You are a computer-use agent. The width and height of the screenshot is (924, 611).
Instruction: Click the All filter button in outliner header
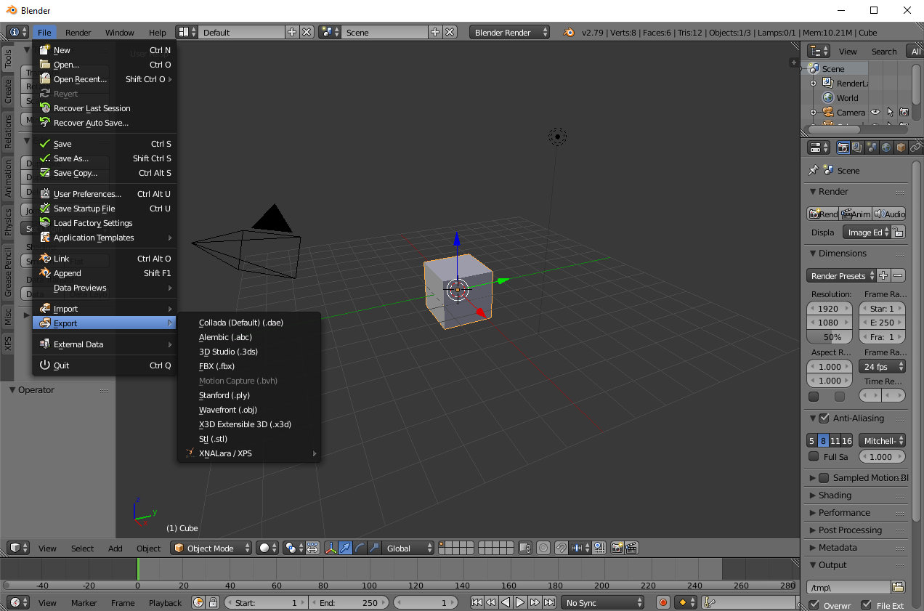(x=915, y=51)
